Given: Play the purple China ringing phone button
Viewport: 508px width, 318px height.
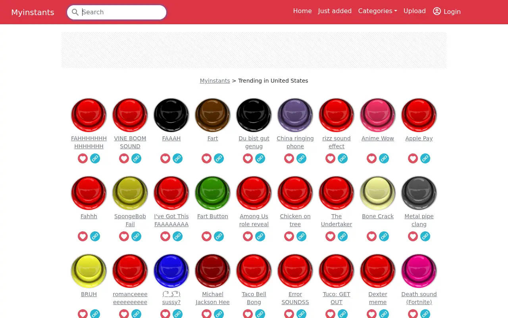Looking at the screenshot, I should pos(295,115).
